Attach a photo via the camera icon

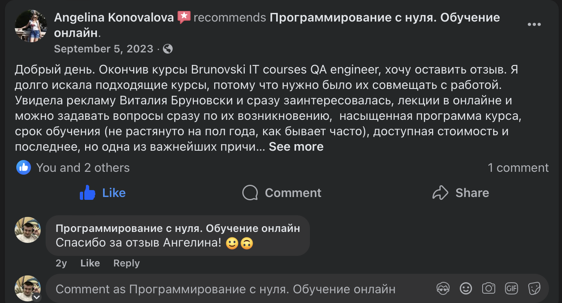pyautogui.click(x=489, y=288)
